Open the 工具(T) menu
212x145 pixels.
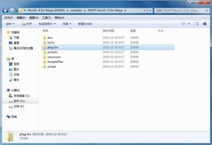pyautogui.click(x=47, y=18)
